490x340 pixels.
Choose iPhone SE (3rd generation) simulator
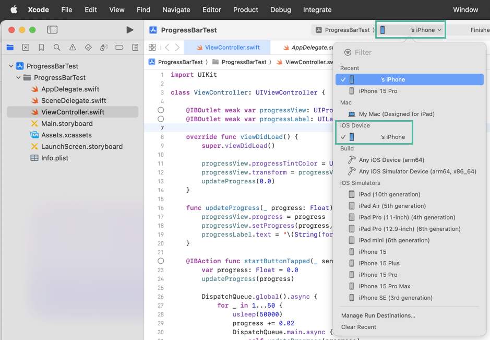click(x=409, y=298)
